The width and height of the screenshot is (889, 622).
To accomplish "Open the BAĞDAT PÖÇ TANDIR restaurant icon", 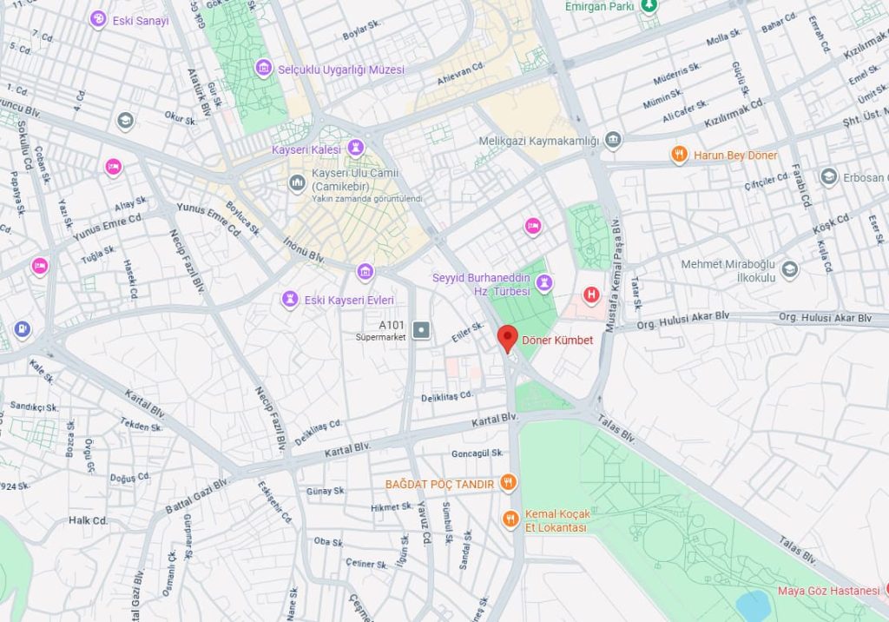I will pos(508,483).
